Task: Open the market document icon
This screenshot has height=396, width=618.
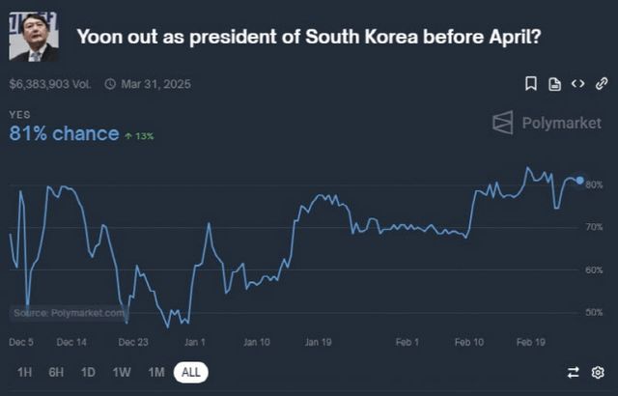Action: 554,84
